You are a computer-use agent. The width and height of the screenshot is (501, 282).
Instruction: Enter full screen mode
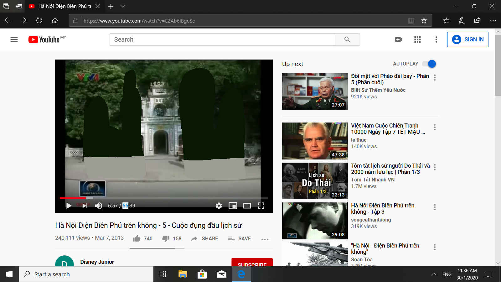click(261, 206)
